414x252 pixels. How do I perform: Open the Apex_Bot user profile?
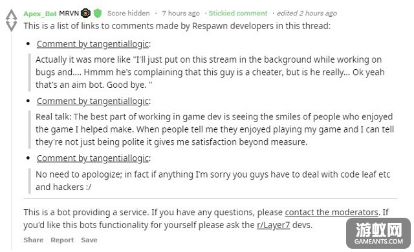(40, 14)
